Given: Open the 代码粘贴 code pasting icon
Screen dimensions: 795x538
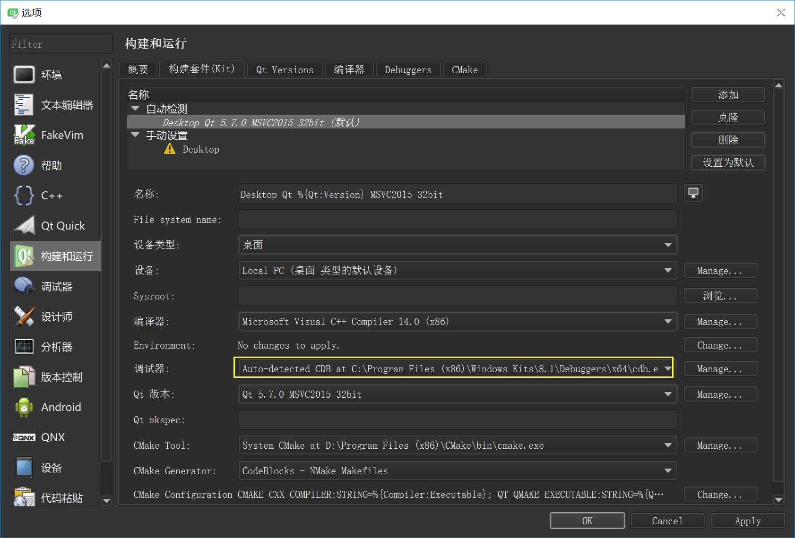Looking at the screenshot, I should pyautogui.click(x=24, y=497).
